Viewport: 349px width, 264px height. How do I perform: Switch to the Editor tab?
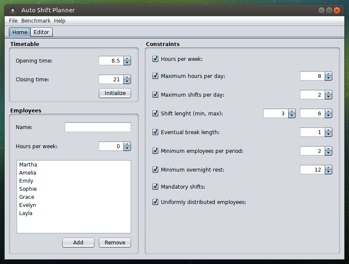(x=41, y=32)
